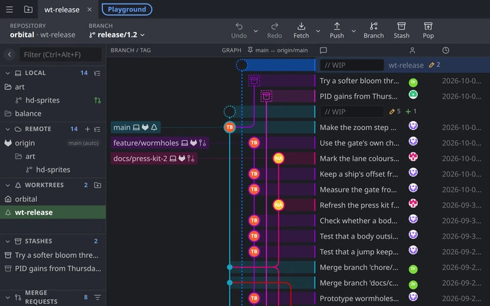The width and height of the screenshot is (490, 306).
Task: Open the Fetch options dropdown arrow
Action: click(x=318, y=31)
